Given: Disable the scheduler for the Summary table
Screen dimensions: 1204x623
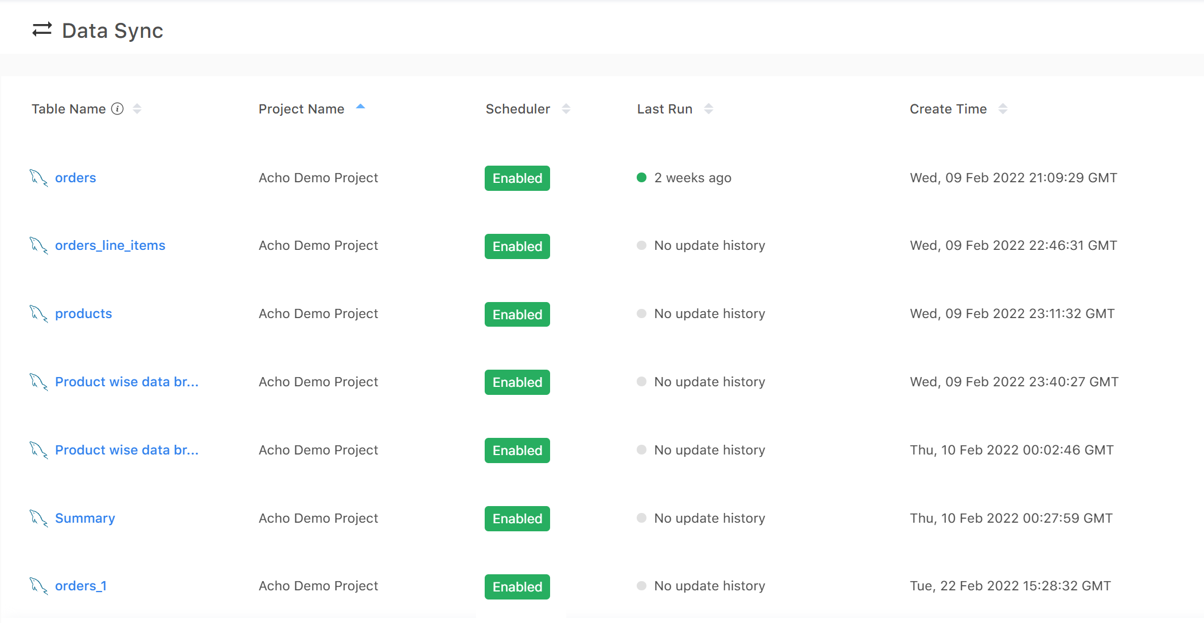Looking at the screenshot, I should point(516,518).
